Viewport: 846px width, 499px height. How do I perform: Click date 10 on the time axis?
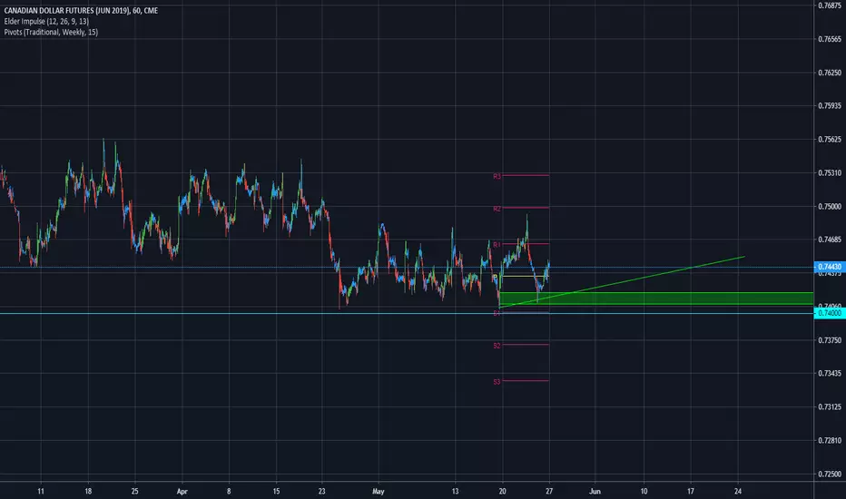click(644, 492)
